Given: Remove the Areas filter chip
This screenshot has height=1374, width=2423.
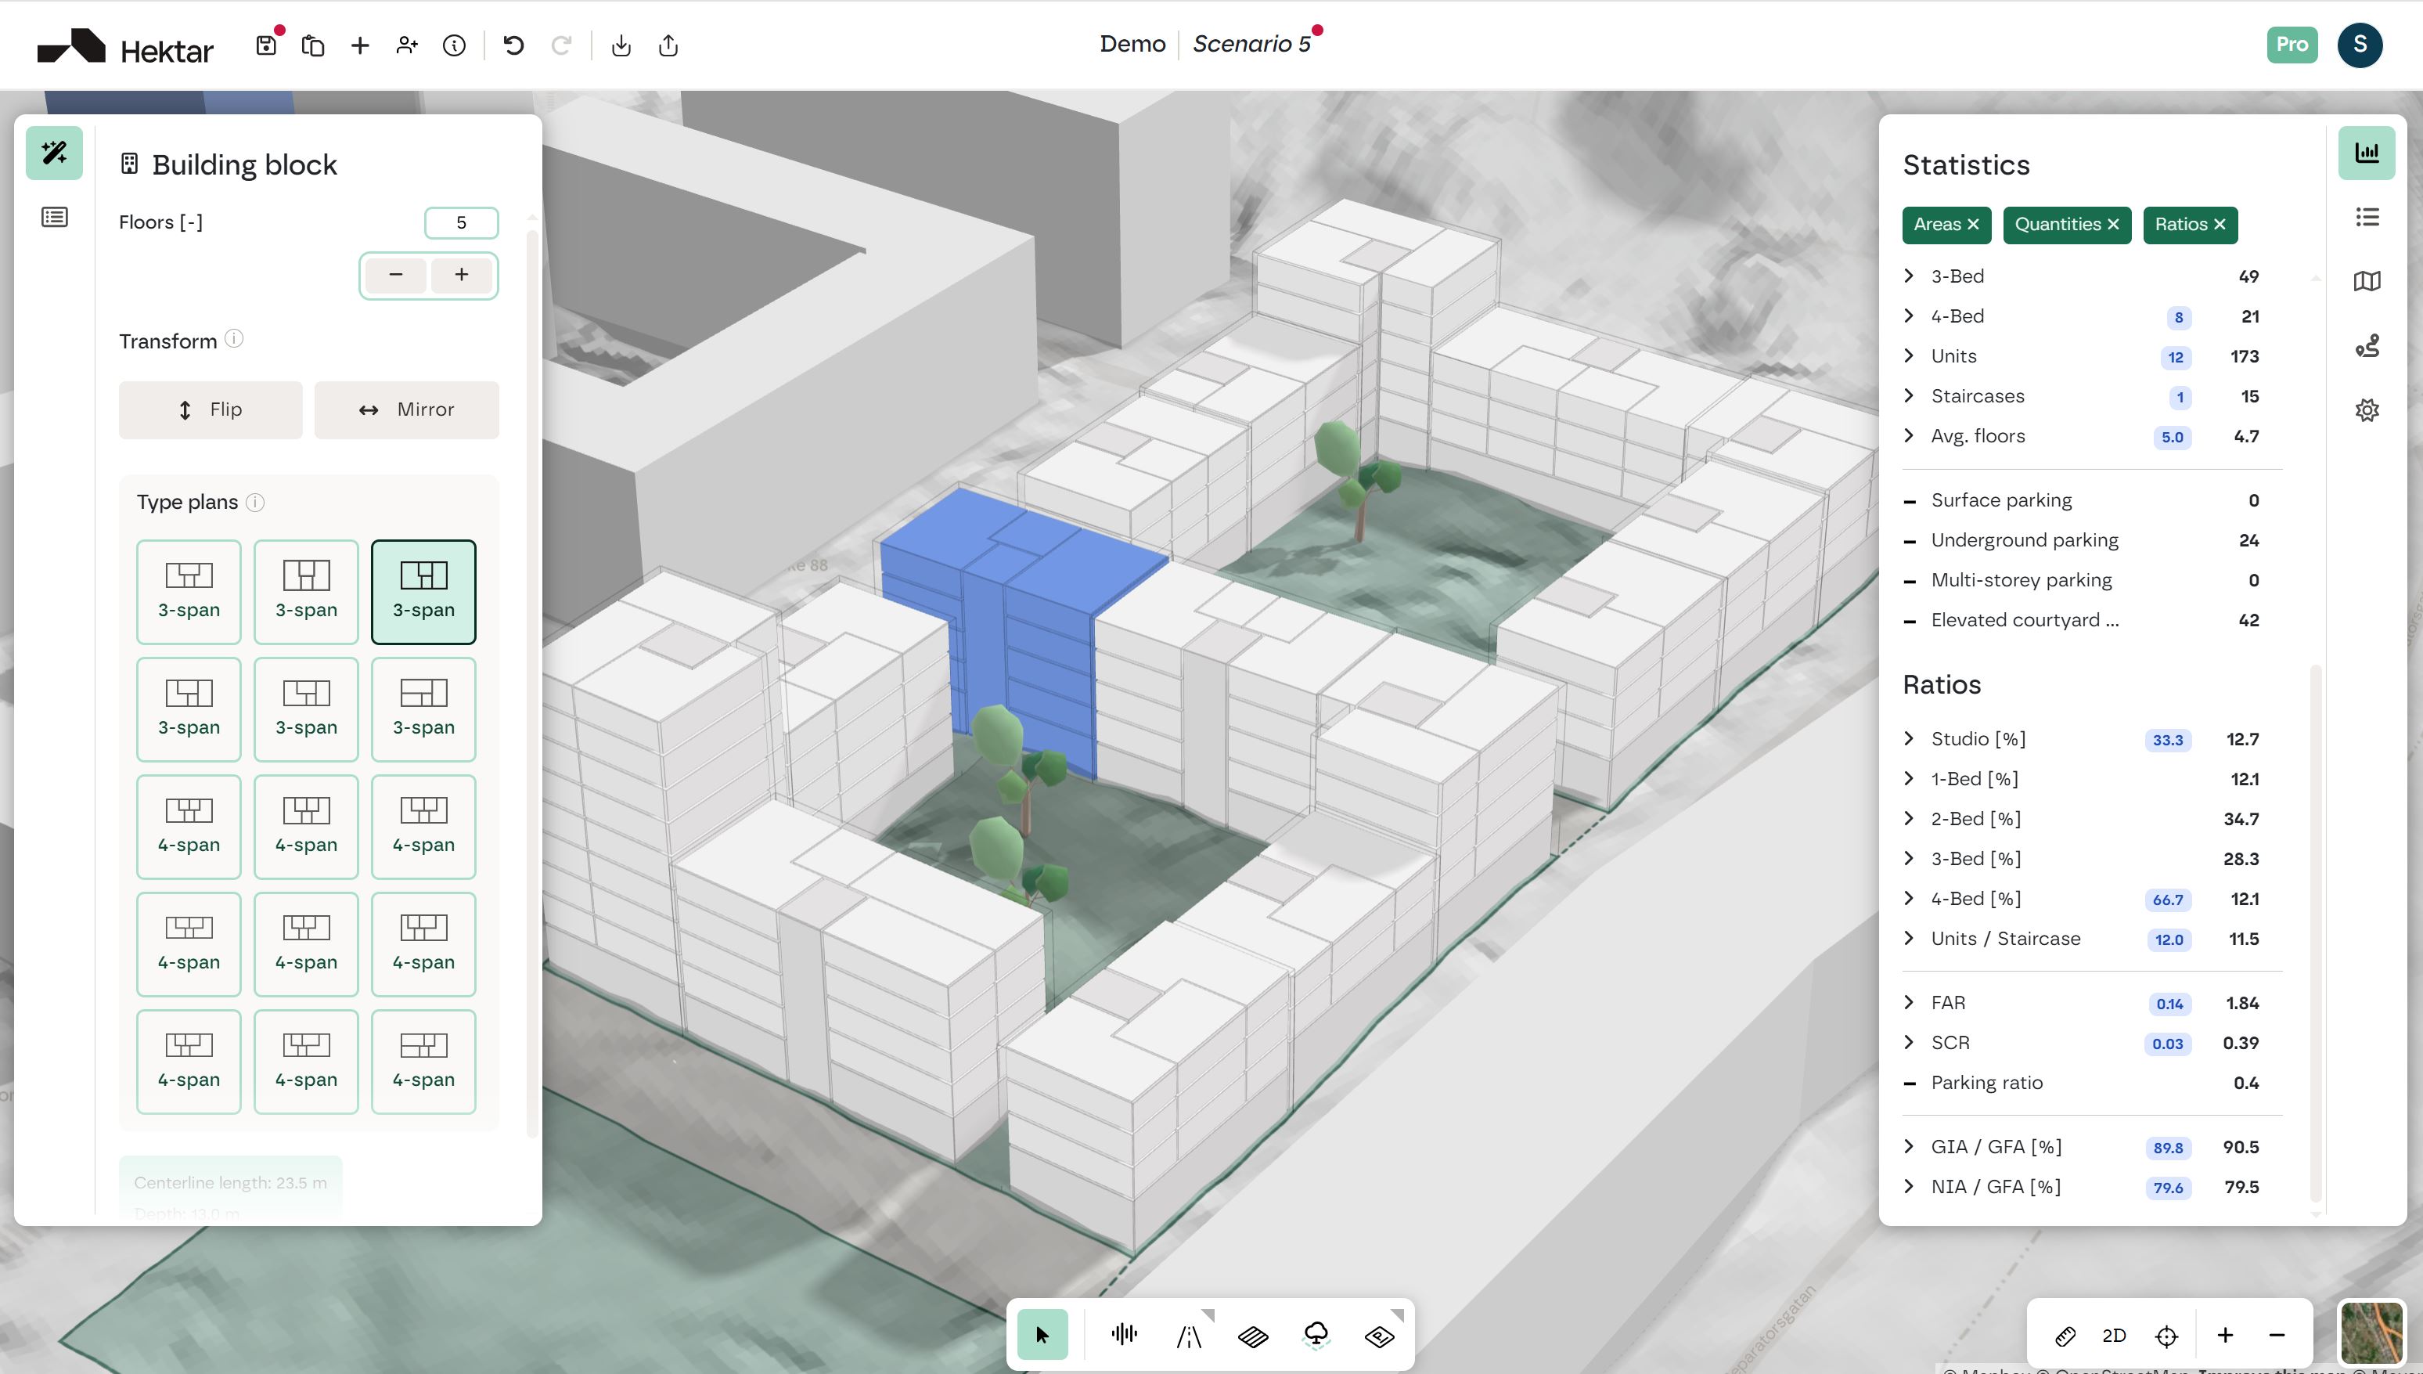Looking at the screenshot, I should (1973, 225).
